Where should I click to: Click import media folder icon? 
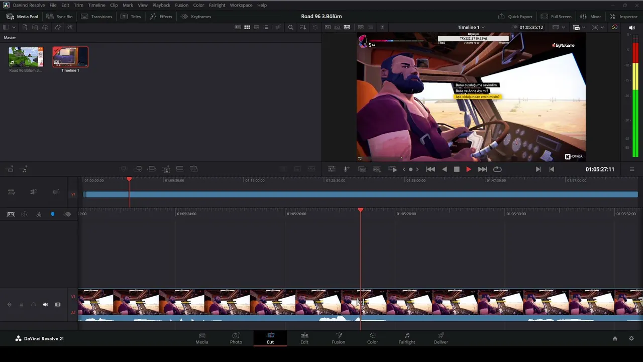pos(35,27)
